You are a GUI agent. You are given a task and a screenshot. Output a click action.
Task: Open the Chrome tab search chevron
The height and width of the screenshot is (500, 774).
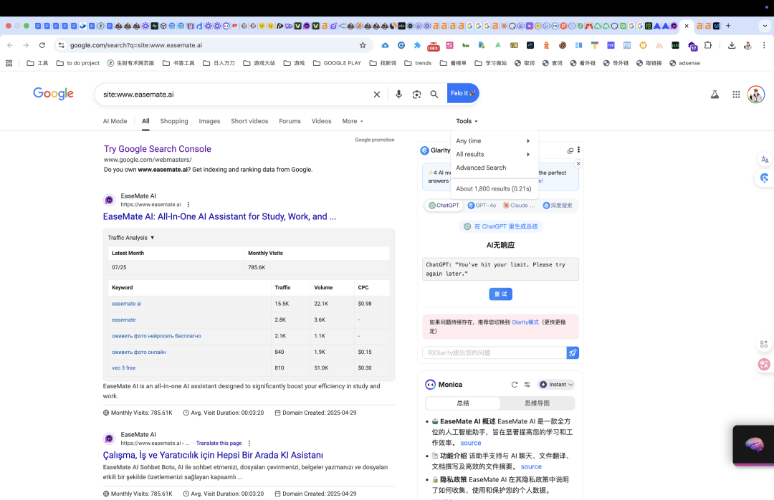(x=765, y=26)
